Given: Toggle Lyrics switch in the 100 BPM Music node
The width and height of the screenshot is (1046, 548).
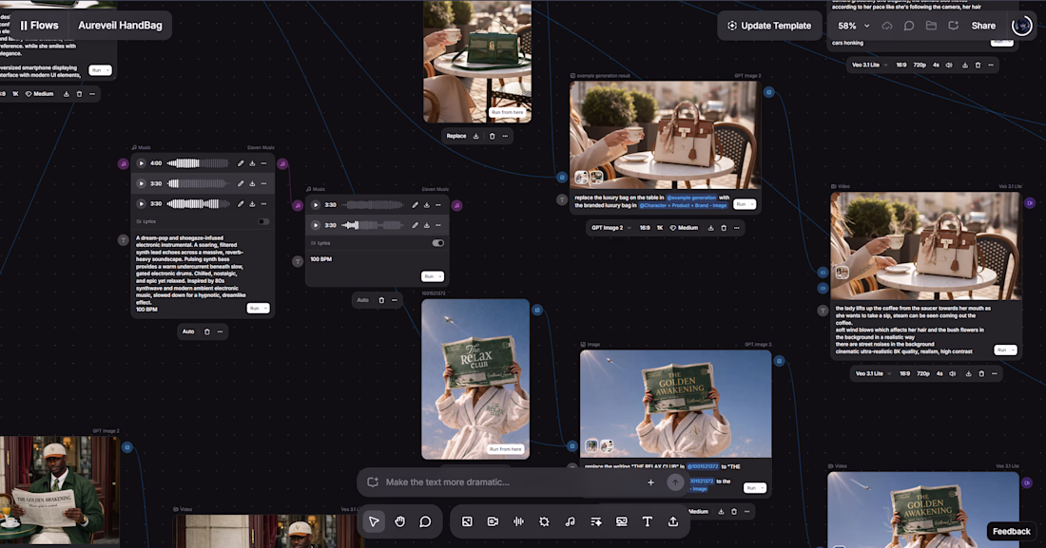Looking at the screenshot, I should [x=437, y=243].
